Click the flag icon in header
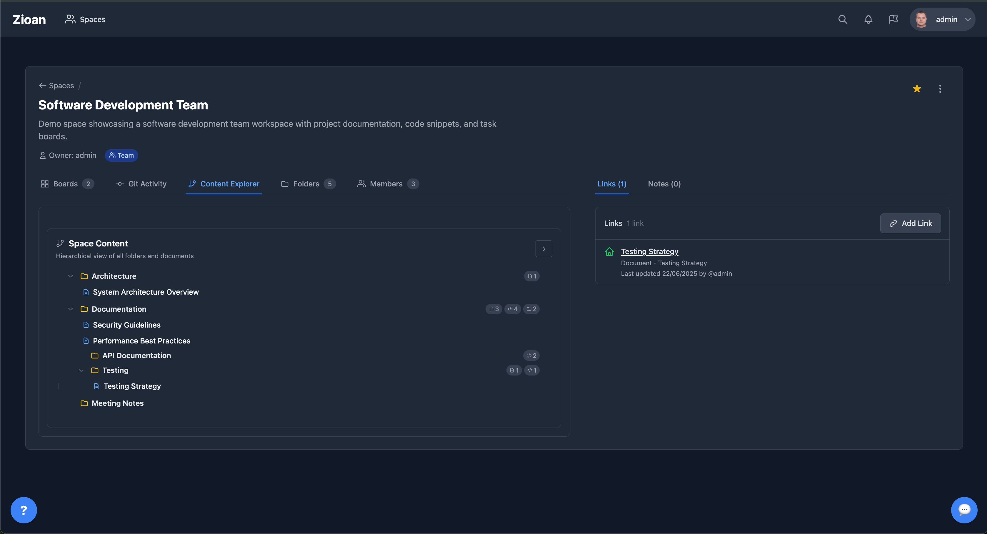Image resolution: width=987 pixels, height=534 pixels. (x=893, y=19)
